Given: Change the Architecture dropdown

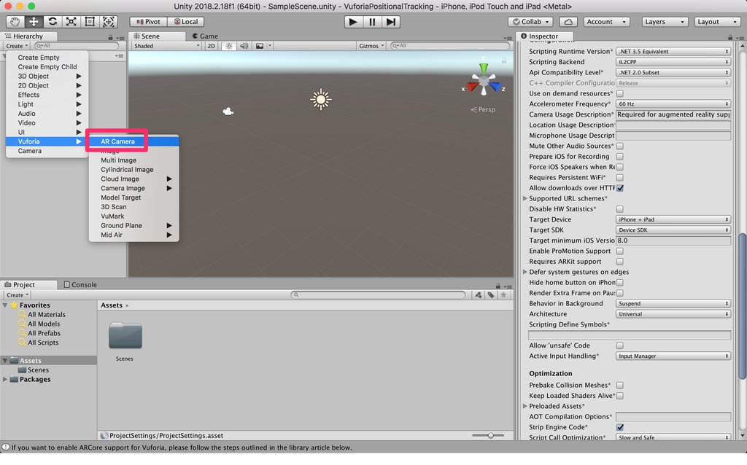Looking at the screenshot, I should pos(673,314).
